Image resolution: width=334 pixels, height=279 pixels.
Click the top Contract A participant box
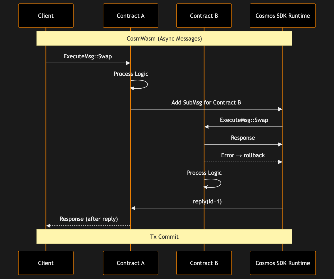pyautogui.click(x=131, y=16)
